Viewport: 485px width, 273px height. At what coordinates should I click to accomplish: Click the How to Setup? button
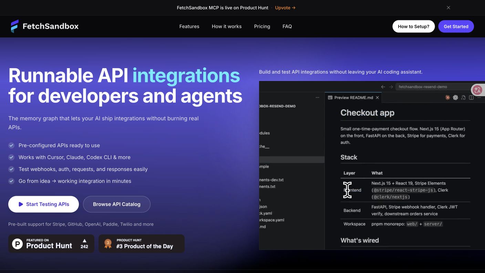413,26
